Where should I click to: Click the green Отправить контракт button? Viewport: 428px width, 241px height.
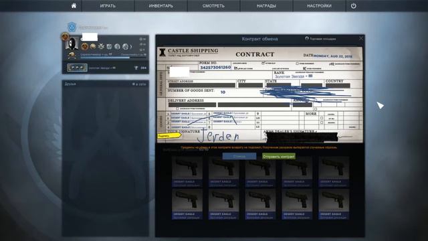[279, 156]
